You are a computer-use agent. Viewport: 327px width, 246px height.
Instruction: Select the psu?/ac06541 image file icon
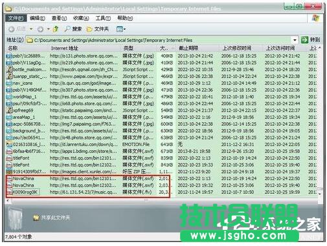coord(9,138)
